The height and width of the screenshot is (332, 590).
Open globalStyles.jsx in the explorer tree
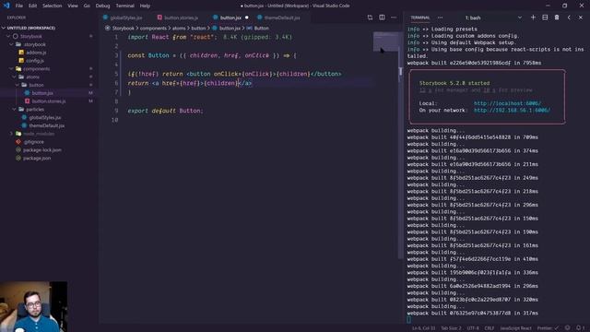click(x=45, y=117)
